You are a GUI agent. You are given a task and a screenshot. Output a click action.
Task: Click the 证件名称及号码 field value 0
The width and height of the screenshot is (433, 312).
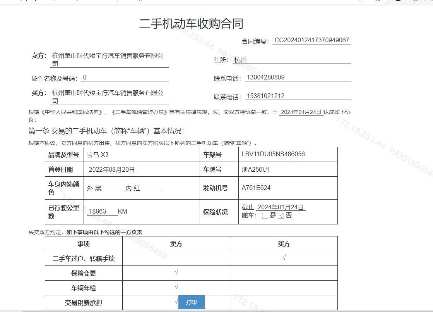[125, 78]
